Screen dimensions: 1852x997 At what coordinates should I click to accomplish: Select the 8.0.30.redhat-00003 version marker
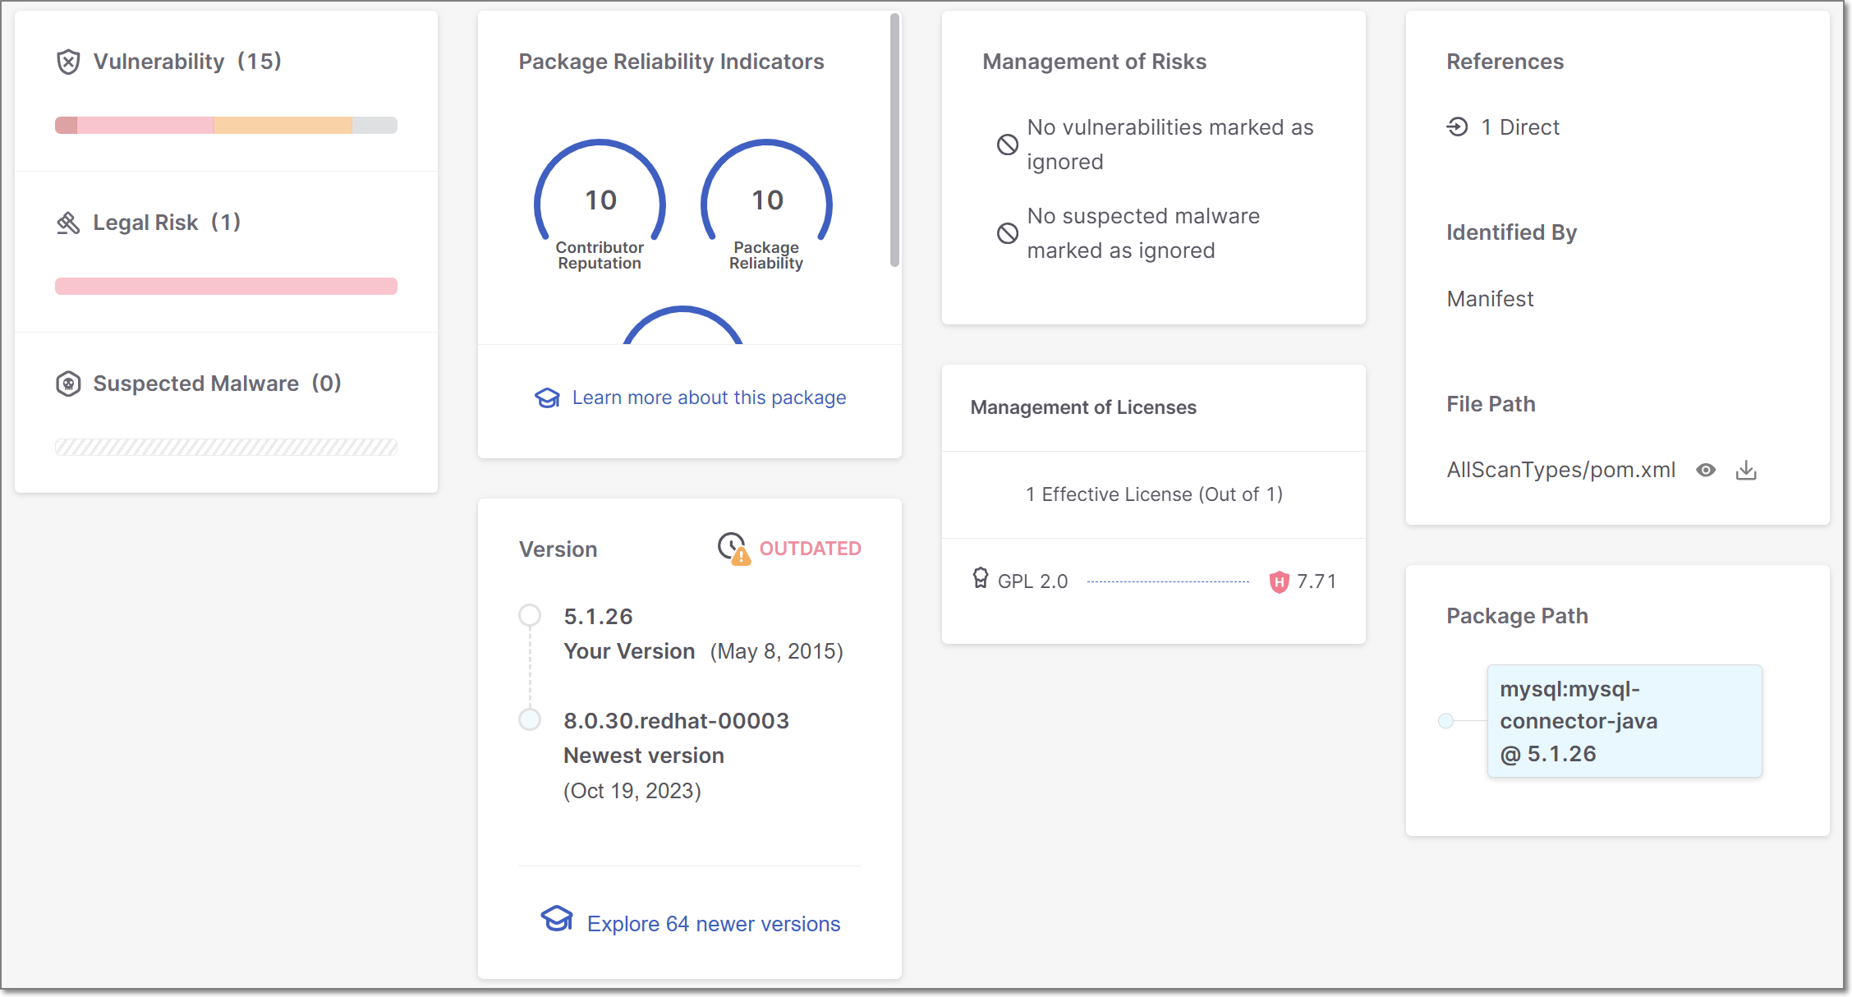point(530,719)
